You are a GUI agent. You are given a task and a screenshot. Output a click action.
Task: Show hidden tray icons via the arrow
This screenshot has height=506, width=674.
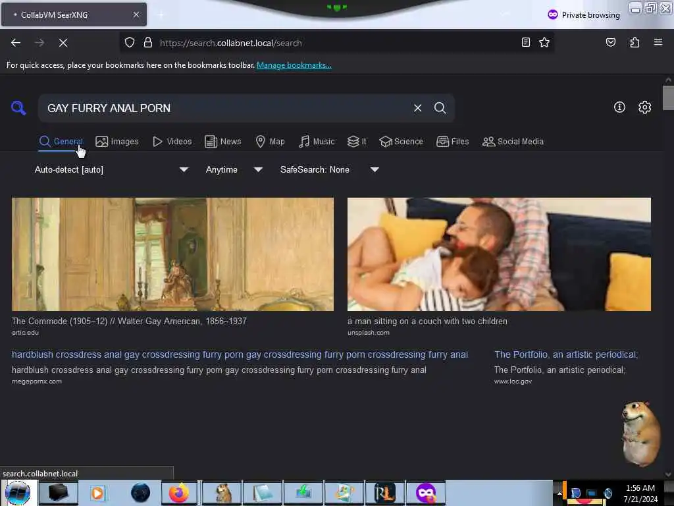point(559,493)
